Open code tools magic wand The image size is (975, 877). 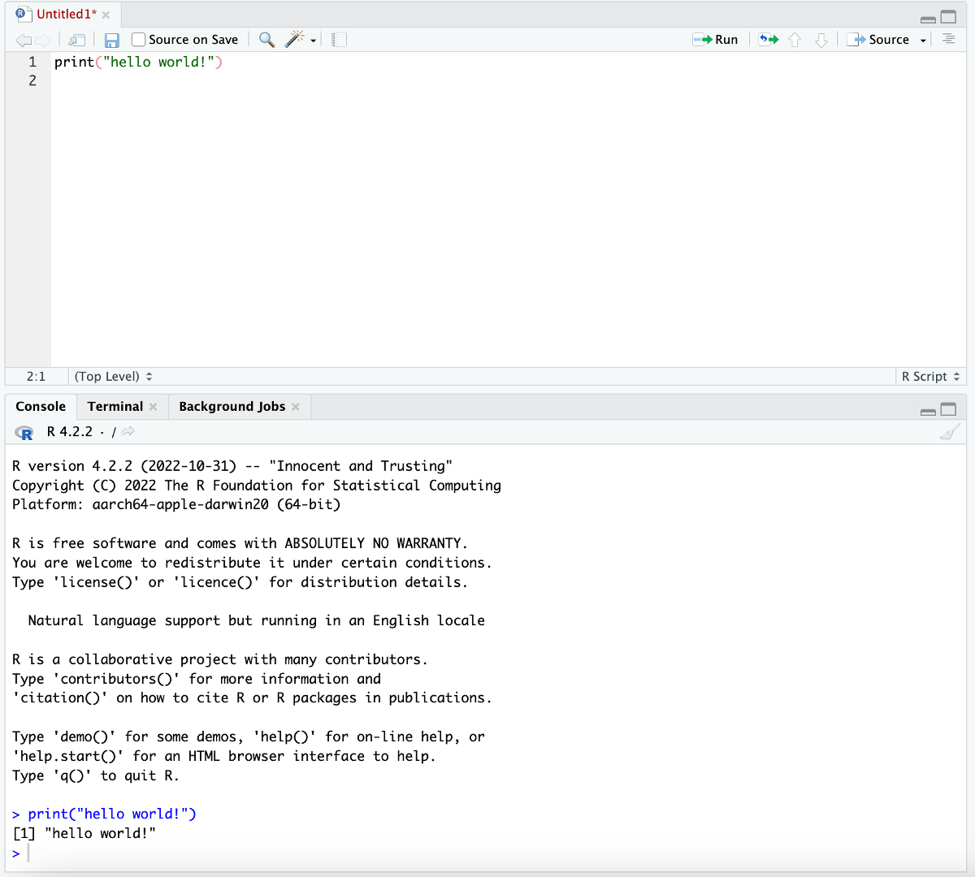click(x=295, y=39)
